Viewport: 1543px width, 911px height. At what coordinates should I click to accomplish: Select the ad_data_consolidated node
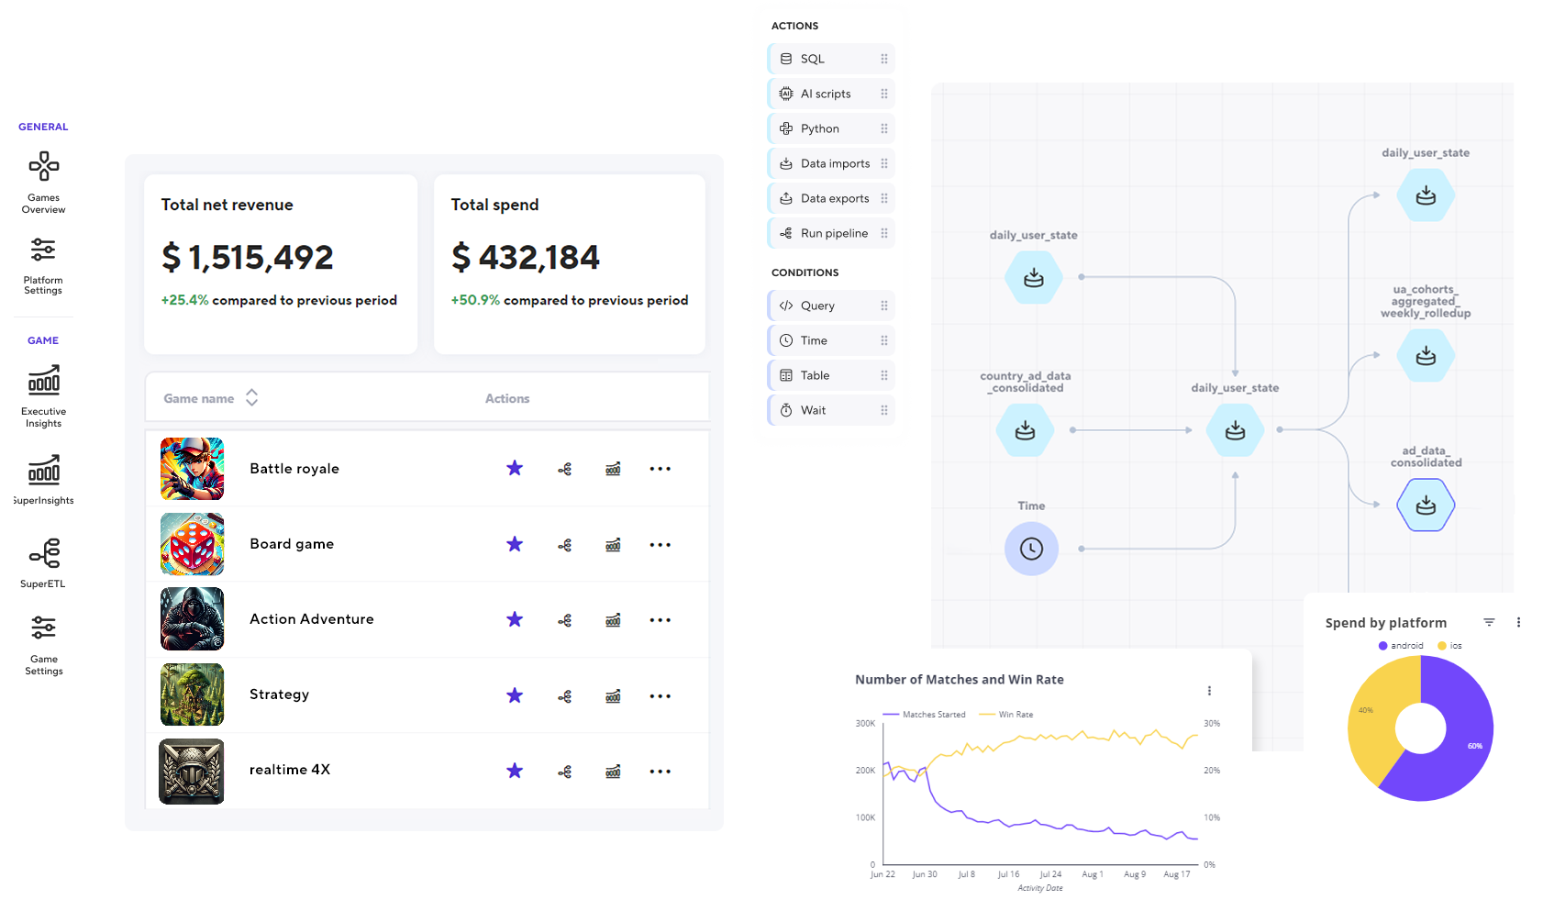coord(1426,505)
